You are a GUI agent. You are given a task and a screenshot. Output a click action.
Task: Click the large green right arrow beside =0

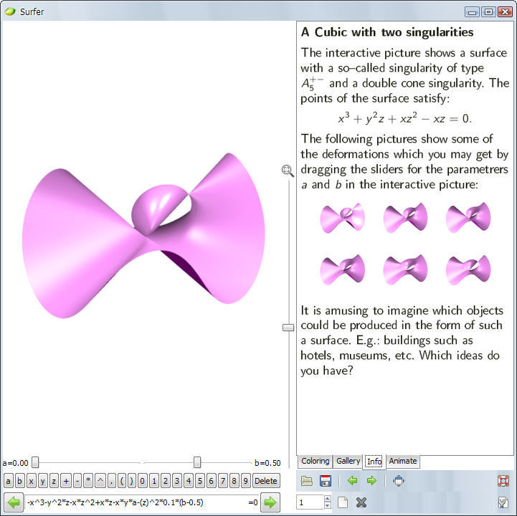(270, 502)
